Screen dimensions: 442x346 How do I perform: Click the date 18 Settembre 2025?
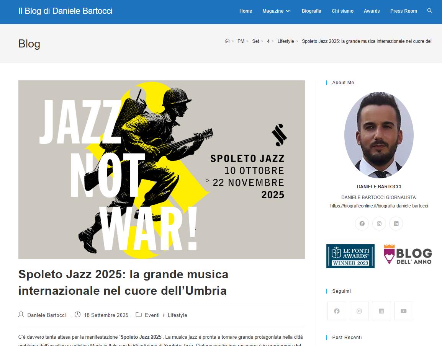(x=106, y=315)
